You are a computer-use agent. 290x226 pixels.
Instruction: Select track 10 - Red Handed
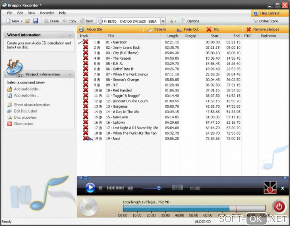pos(119,91)
